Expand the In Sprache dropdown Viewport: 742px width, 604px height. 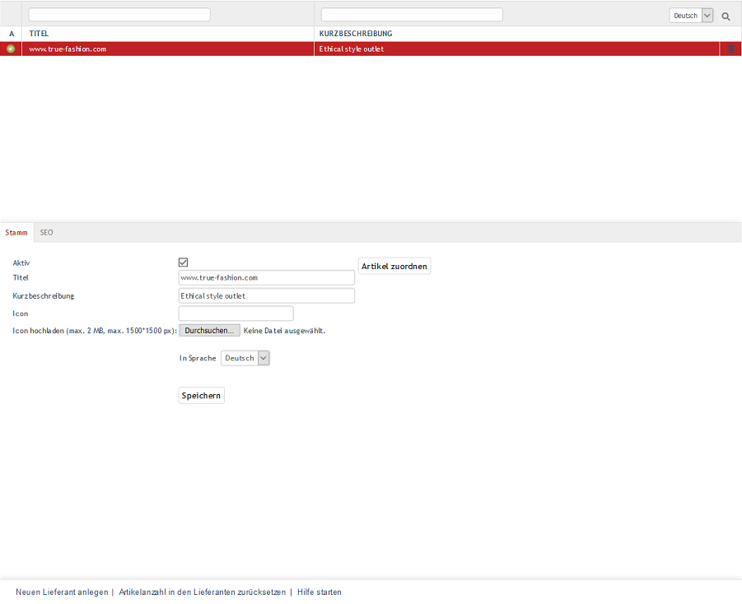(x=245, y=358)
